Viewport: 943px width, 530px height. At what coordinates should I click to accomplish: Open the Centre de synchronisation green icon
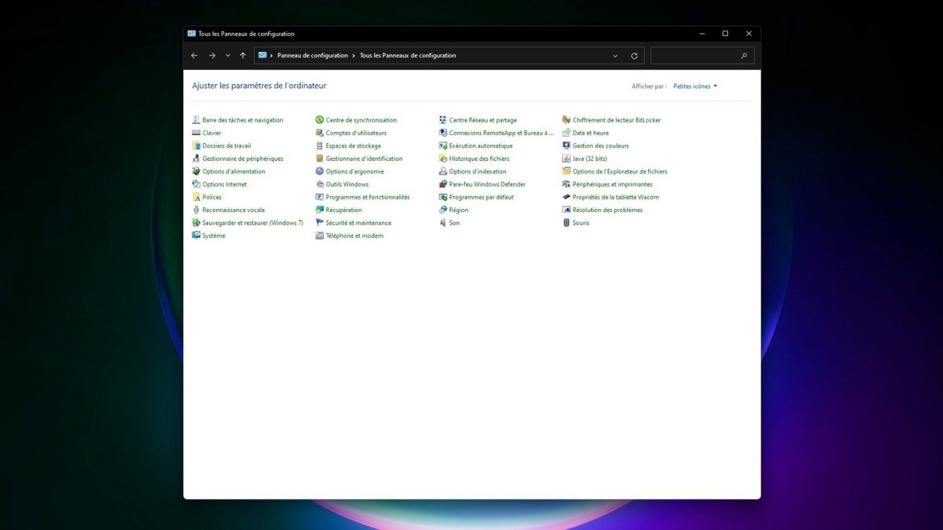coord(320,120)
